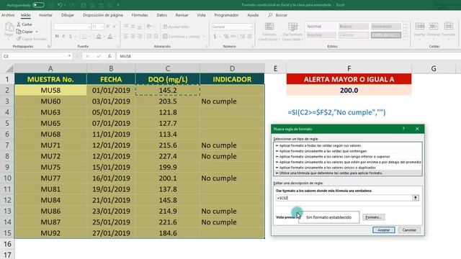
Task: Click cell F2 with 200.0
Action: (349, 90)
